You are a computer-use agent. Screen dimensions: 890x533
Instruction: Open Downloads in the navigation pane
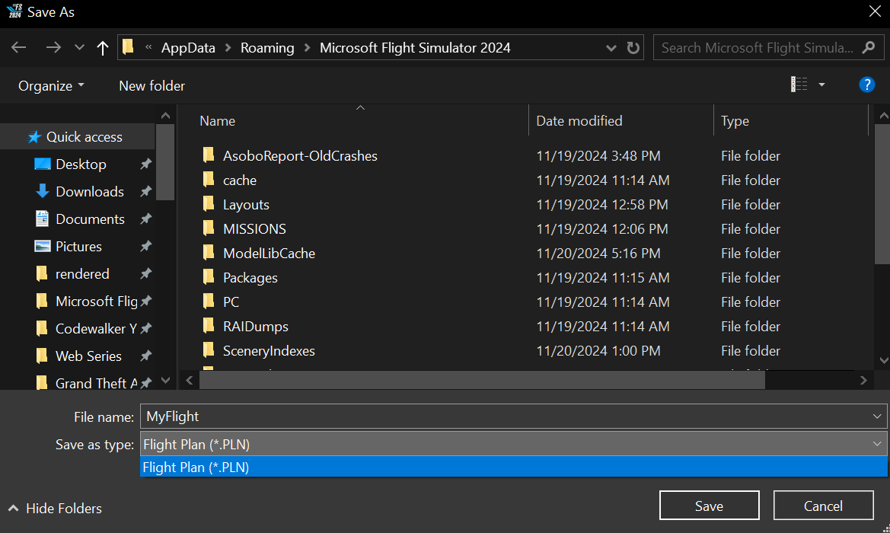click(x=90, y=191)
